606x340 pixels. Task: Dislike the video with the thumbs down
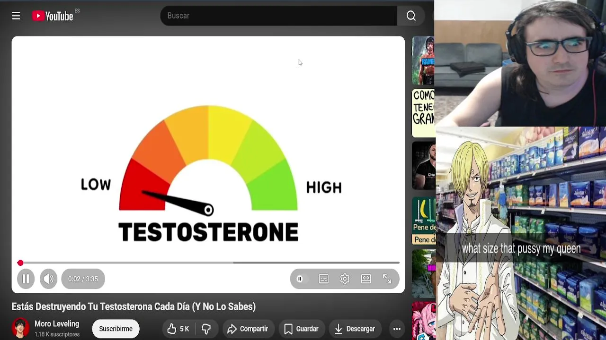pos(206,329)
